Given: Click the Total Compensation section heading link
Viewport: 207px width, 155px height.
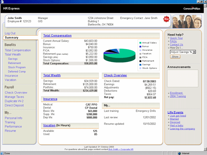Looking at the screenshot, I should 57,35.
